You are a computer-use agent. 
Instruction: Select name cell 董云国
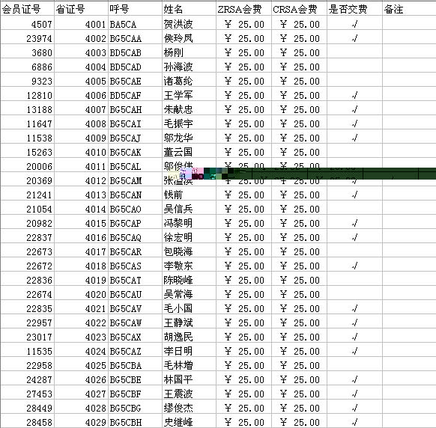189,151
